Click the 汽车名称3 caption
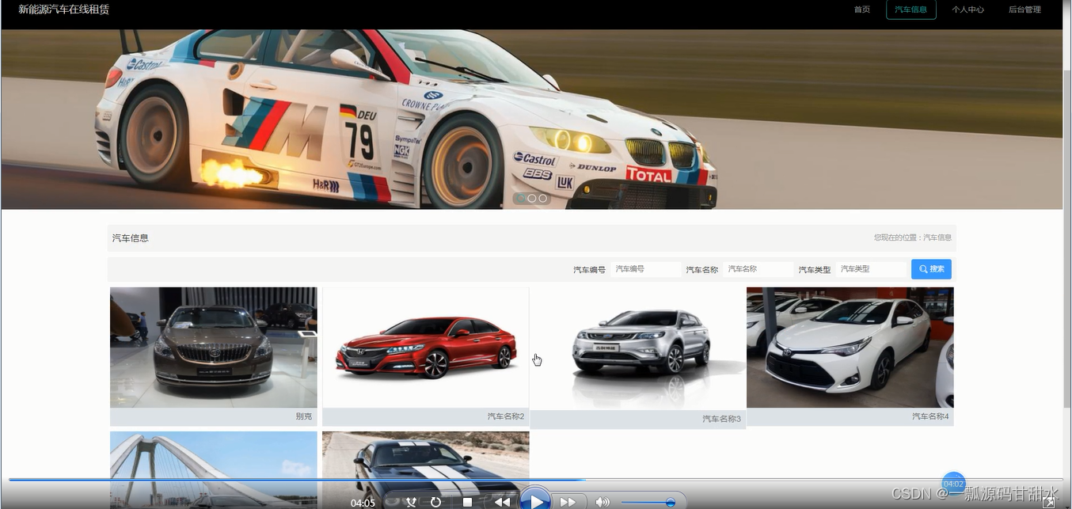The height and width of the screenshot is (509, 1072). (722, 419)
